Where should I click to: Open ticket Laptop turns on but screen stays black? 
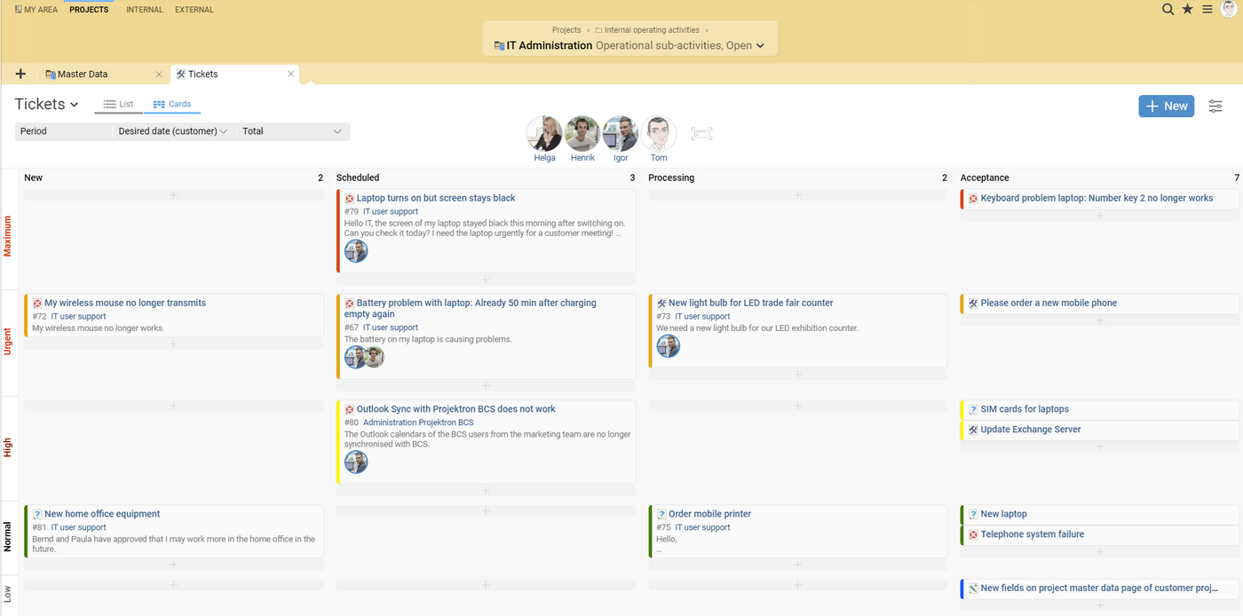point(436,198)
